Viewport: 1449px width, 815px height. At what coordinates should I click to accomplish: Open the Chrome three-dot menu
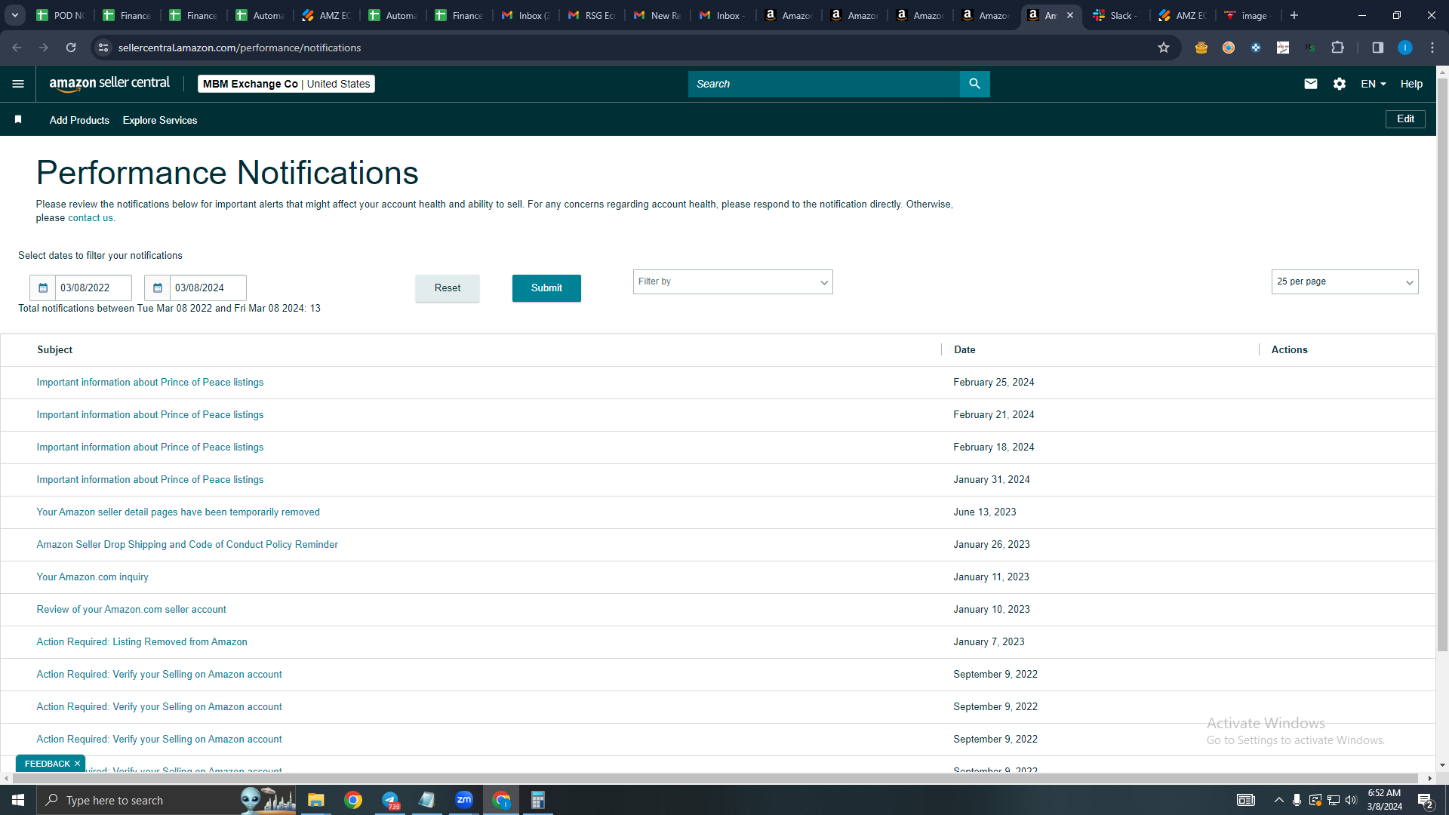pos(1432,48)
